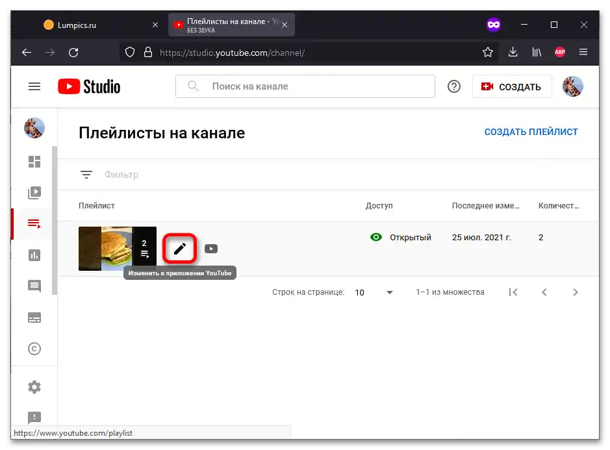Viewport: 610px width, 450px height.
Task: Open the Firefox application menu
Action: coord(583,52)
